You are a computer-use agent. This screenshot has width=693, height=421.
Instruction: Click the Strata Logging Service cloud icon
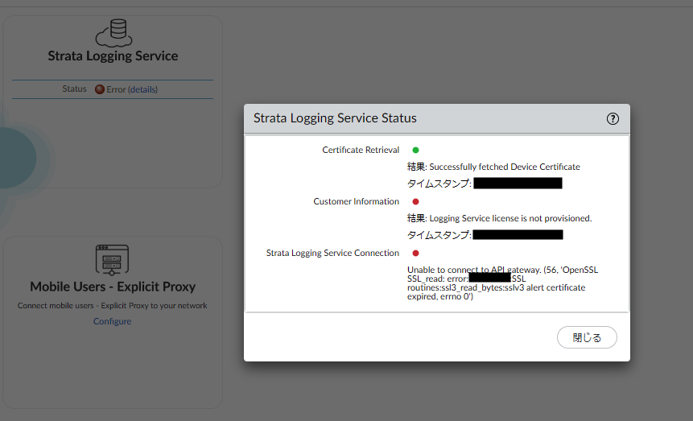[x=113, y=32]
